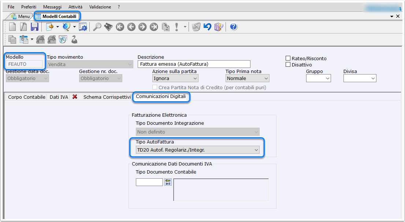Open the ? help menu

click(119, 7)
